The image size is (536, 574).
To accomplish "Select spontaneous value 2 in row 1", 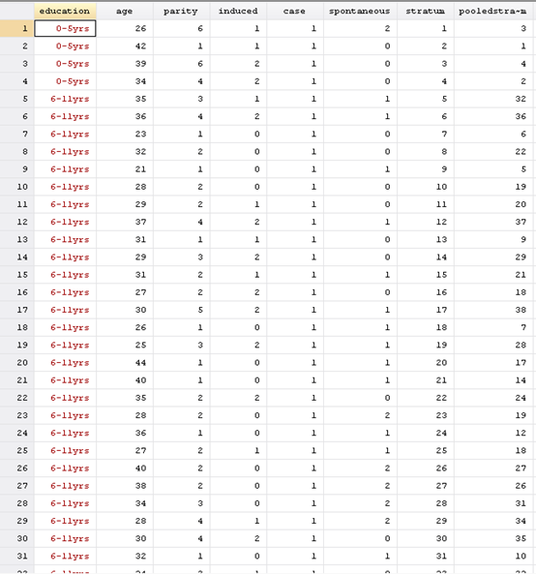I will (x=360, y=28).
